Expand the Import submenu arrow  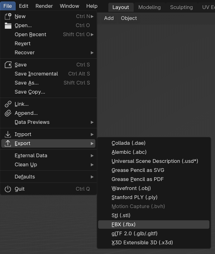pos(92,134)
